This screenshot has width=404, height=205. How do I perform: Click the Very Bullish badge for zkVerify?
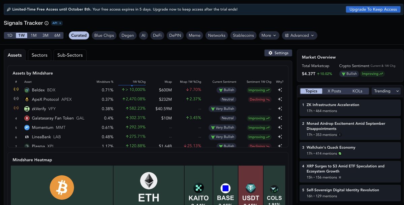pos(222,109)
